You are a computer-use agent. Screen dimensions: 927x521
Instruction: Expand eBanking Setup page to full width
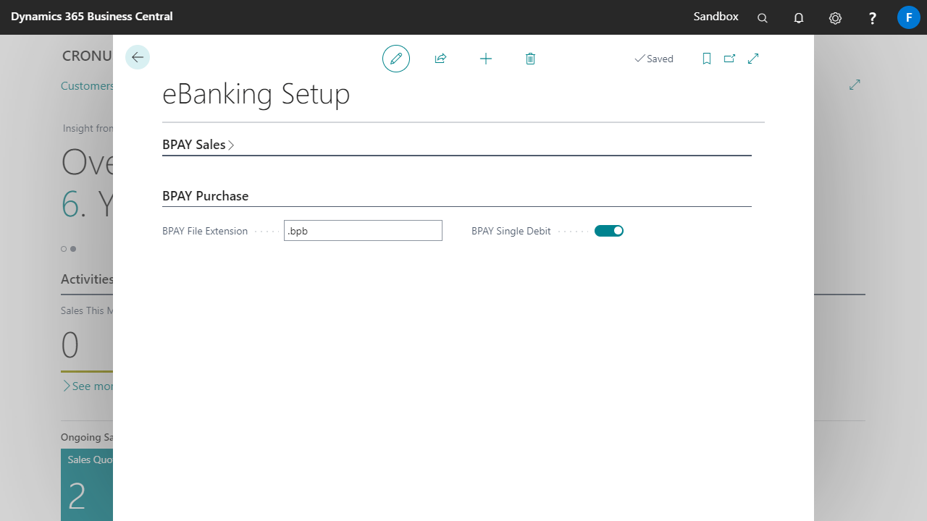point(753,59)
